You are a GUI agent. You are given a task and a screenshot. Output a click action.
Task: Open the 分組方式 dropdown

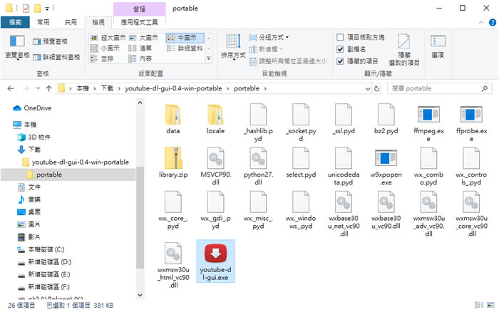269,38
